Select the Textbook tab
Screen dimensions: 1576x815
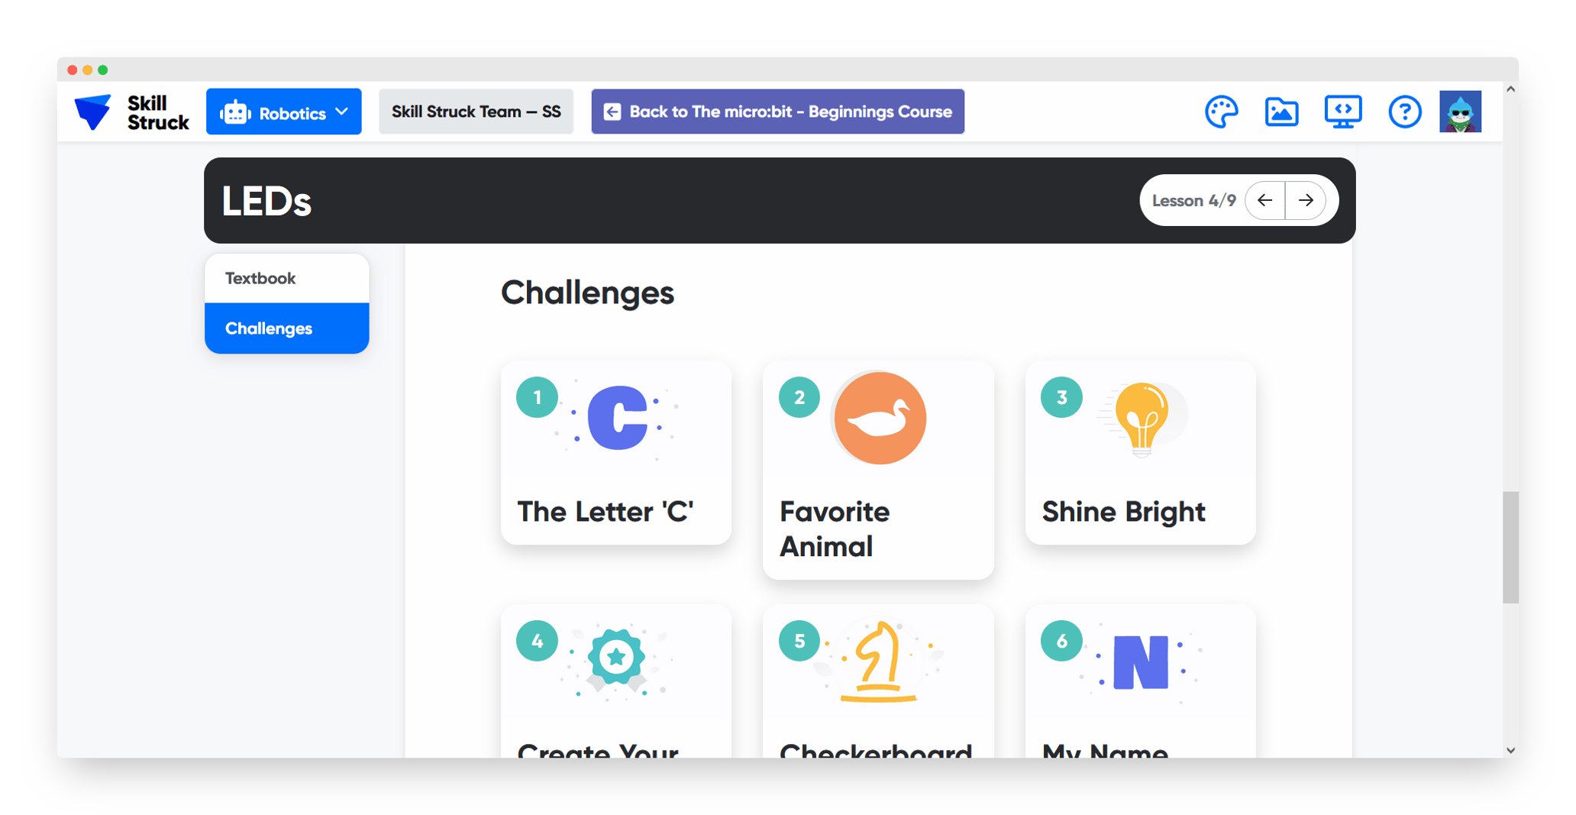click(286, 278)
